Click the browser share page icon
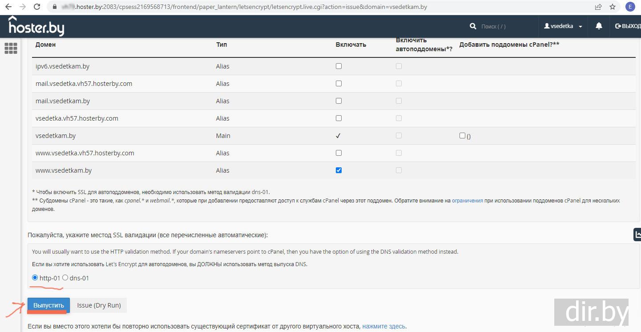The height and width of the screenshot is (332, 641). pos(598,7)
